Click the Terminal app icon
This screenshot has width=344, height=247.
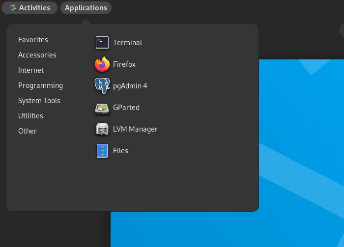tap(102, 43)
